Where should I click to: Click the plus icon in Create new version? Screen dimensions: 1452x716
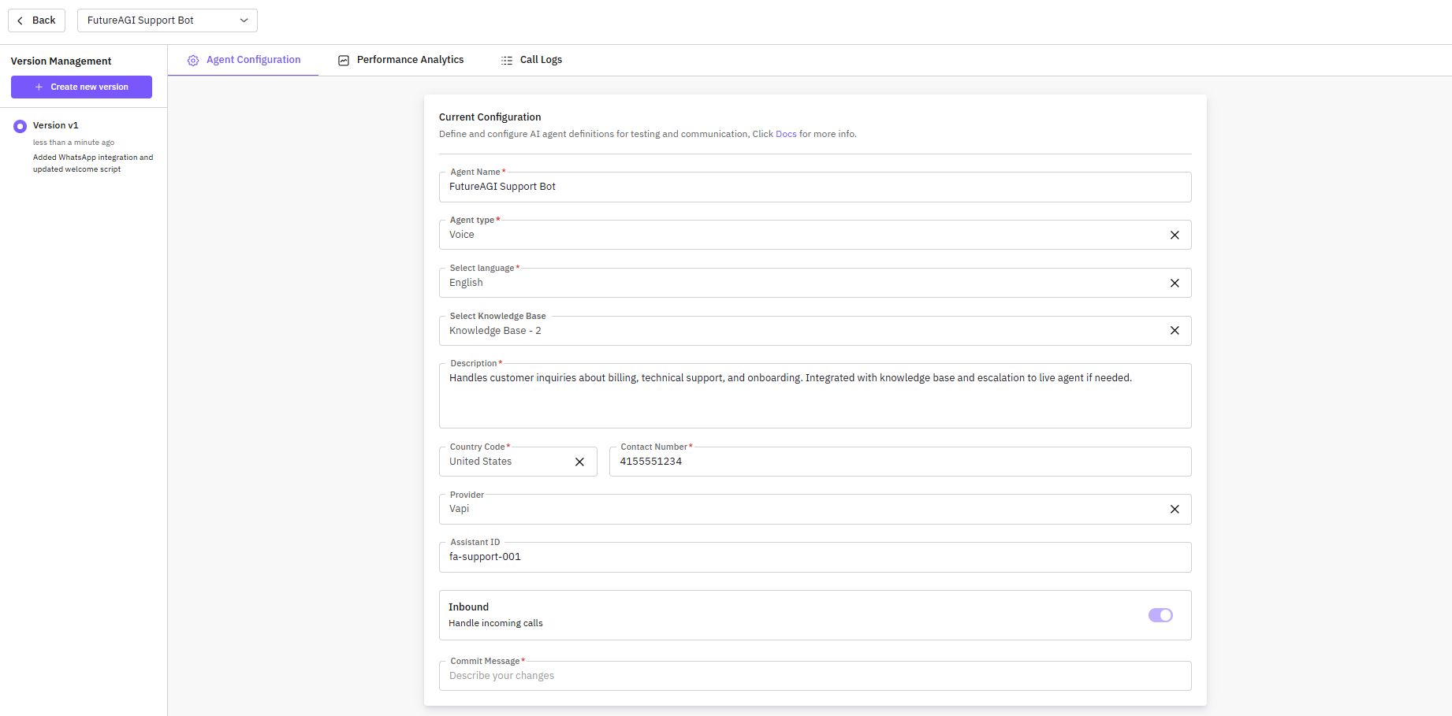coord(39,87)
